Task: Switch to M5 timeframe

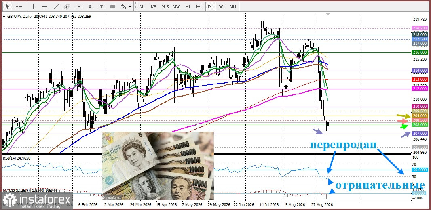Action: (153, 6)
